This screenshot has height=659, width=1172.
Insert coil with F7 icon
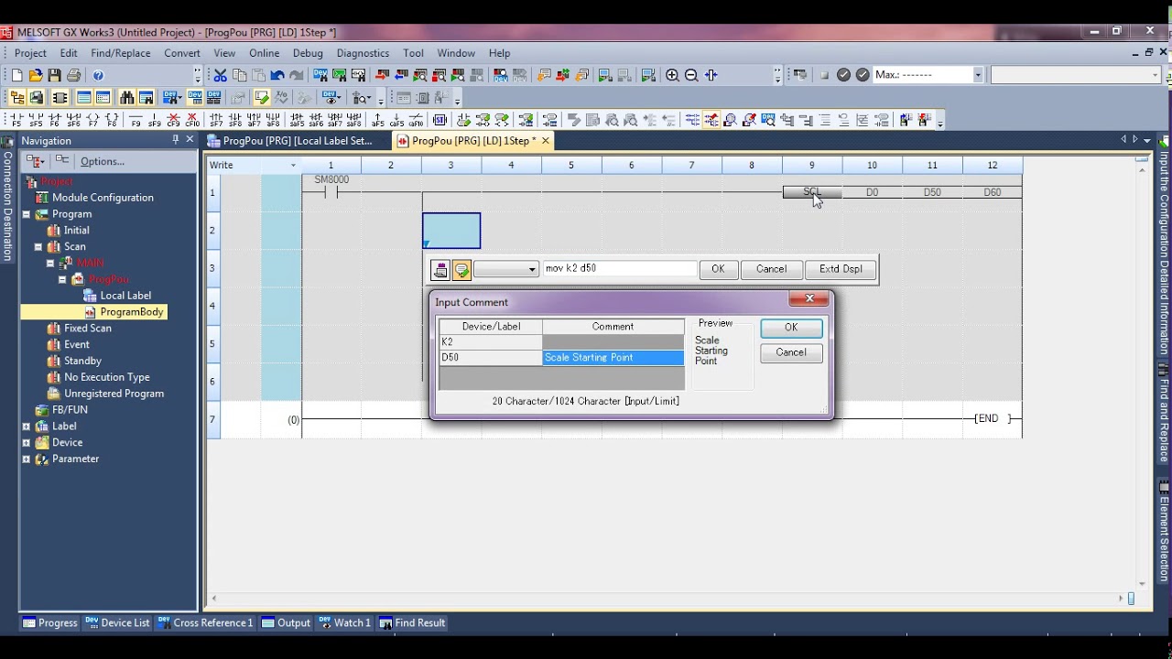[x=92, y=120]
